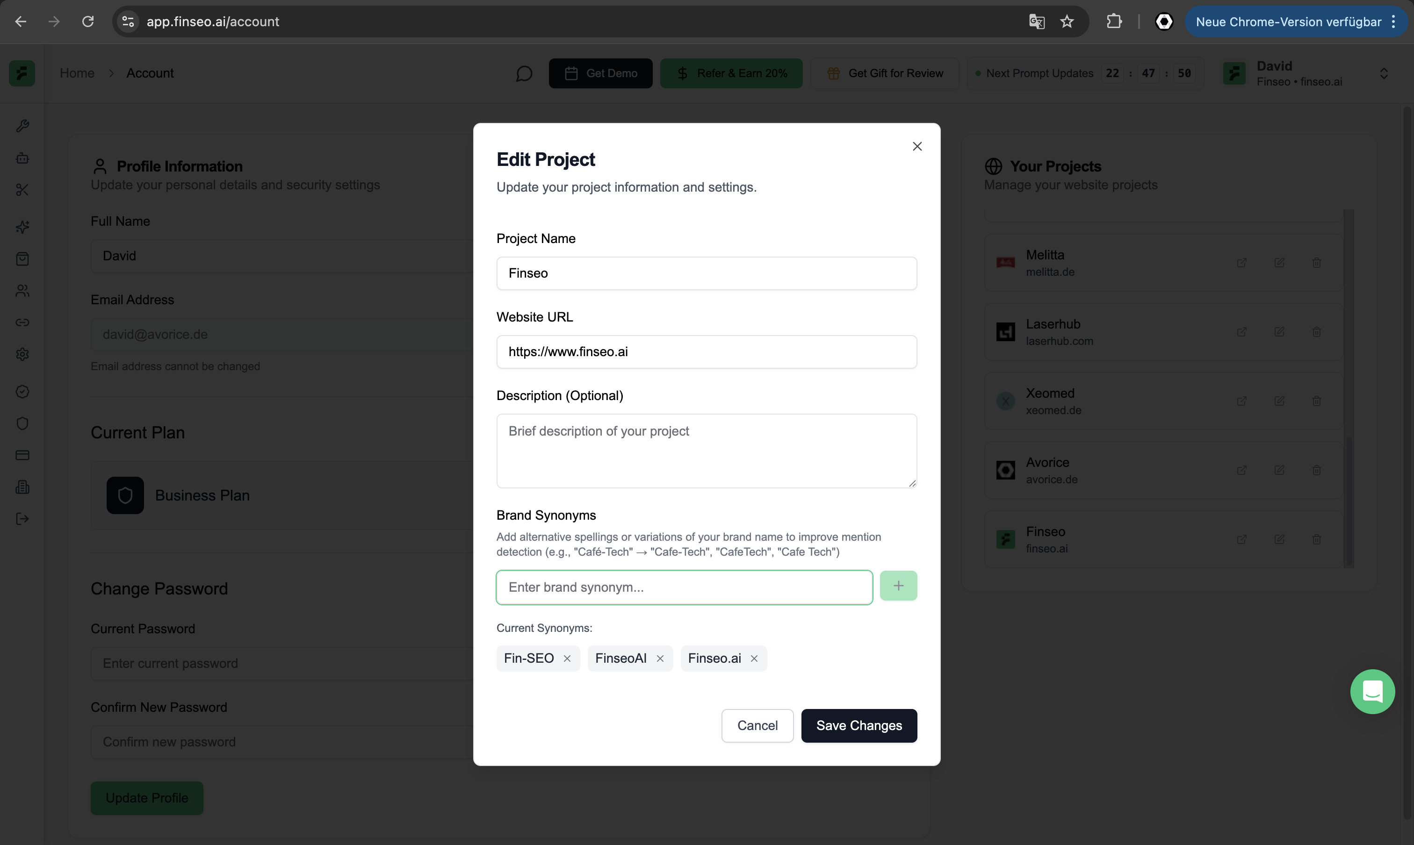The width and height of the screenshot is (1414, 845).
Task: Remove the Fin-SEO synonym tag
Action: (x=567, y=658)
